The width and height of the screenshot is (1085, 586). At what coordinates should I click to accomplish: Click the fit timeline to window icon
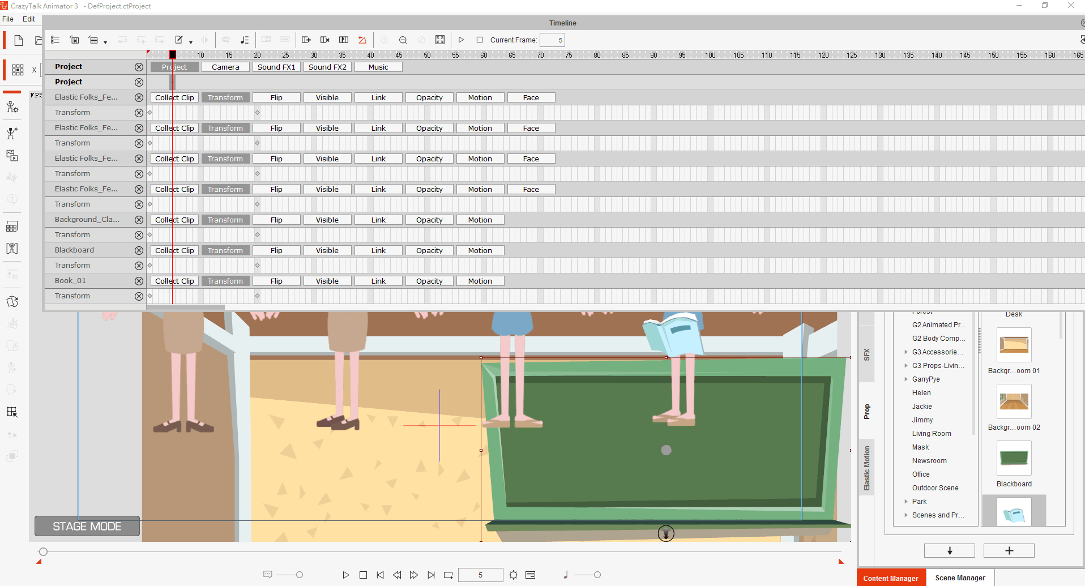pyautogui.click(x=440, y=40)
